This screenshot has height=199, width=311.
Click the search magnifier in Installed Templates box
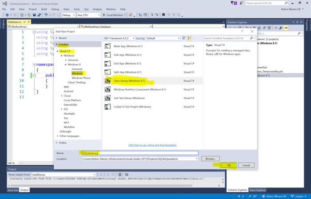(x=251, y=38)
